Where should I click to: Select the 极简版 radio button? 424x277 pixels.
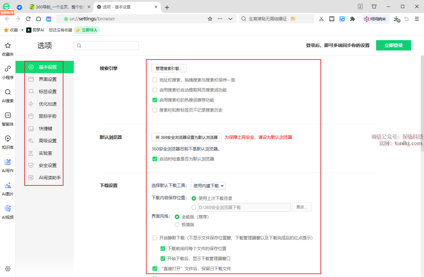point(177,225)
